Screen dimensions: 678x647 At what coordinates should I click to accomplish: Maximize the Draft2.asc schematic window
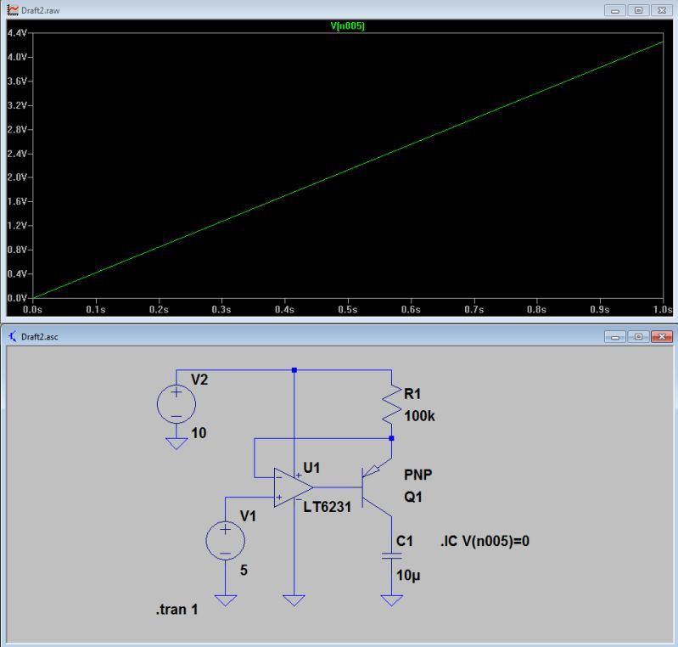point(638,337)
